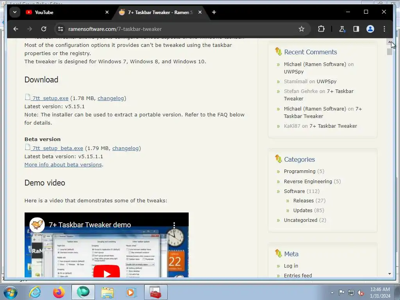Open the network tray icon
Image resolution: width=400 pixels, height=300 pixels.
pyautogui.click(x=351, y=293)
